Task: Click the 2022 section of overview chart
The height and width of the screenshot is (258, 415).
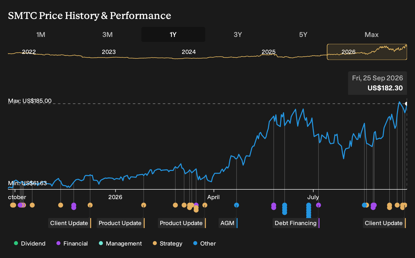Action: coord(29,52)
